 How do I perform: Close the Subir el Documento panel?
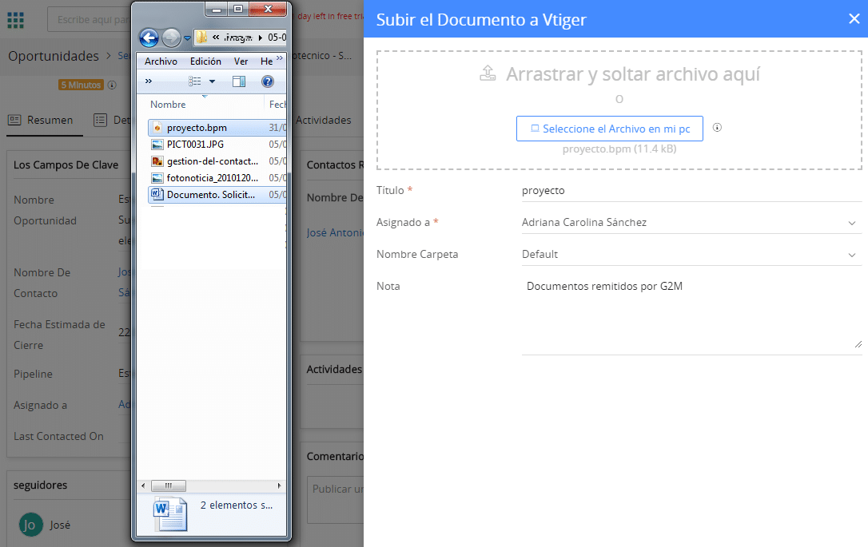pos(854,19)
